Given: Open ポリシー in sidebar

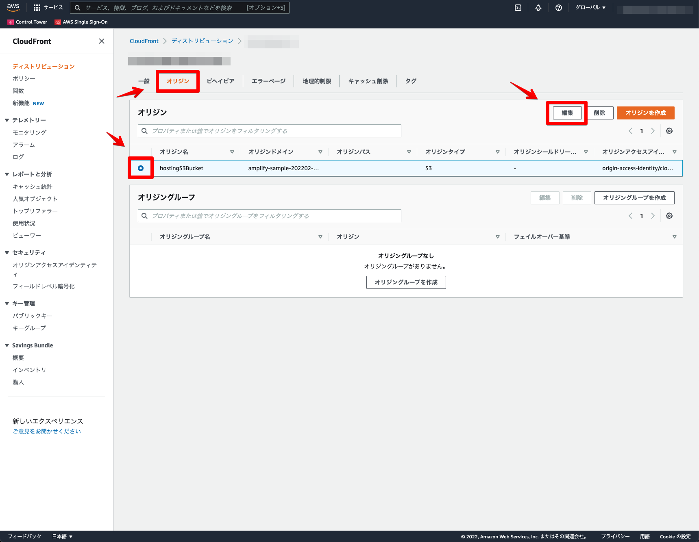Looking at the screenshot, I should 24,79.
